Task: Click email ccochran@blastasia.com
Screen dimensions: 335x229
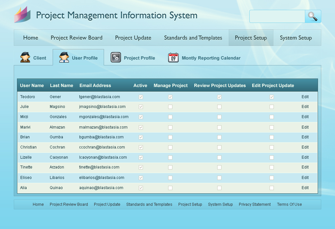Action: [x=102, y=147]
